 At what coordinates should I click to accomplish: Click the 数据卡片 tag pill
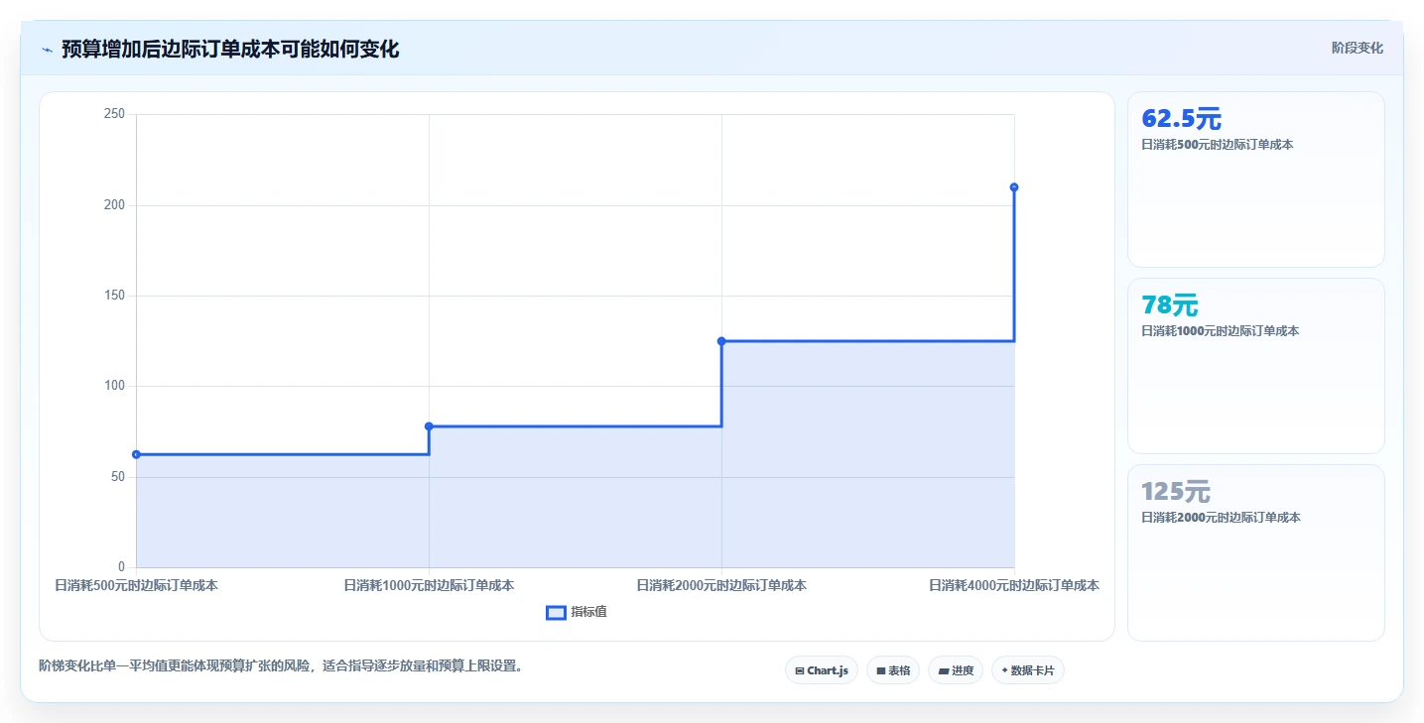click(1028, 670)
